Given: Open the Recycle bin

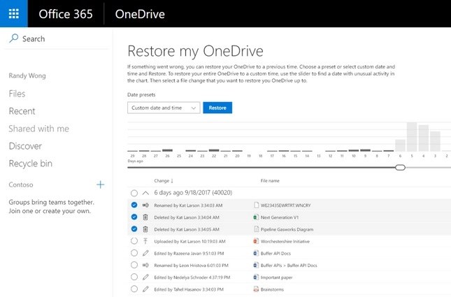Looking at the screenshot, I should tap(31, 164).
